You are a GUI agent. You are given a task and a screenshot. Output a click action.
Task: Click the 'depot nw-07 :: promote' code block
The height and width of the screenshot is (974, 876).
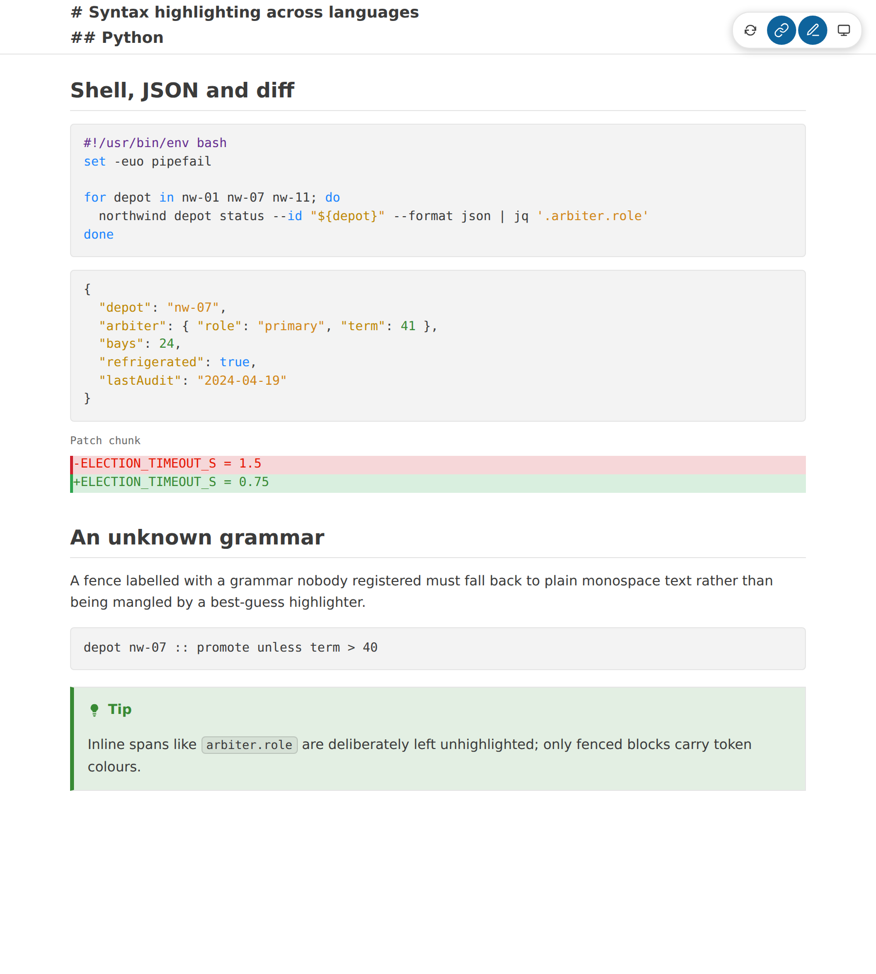tap(438, 648)
